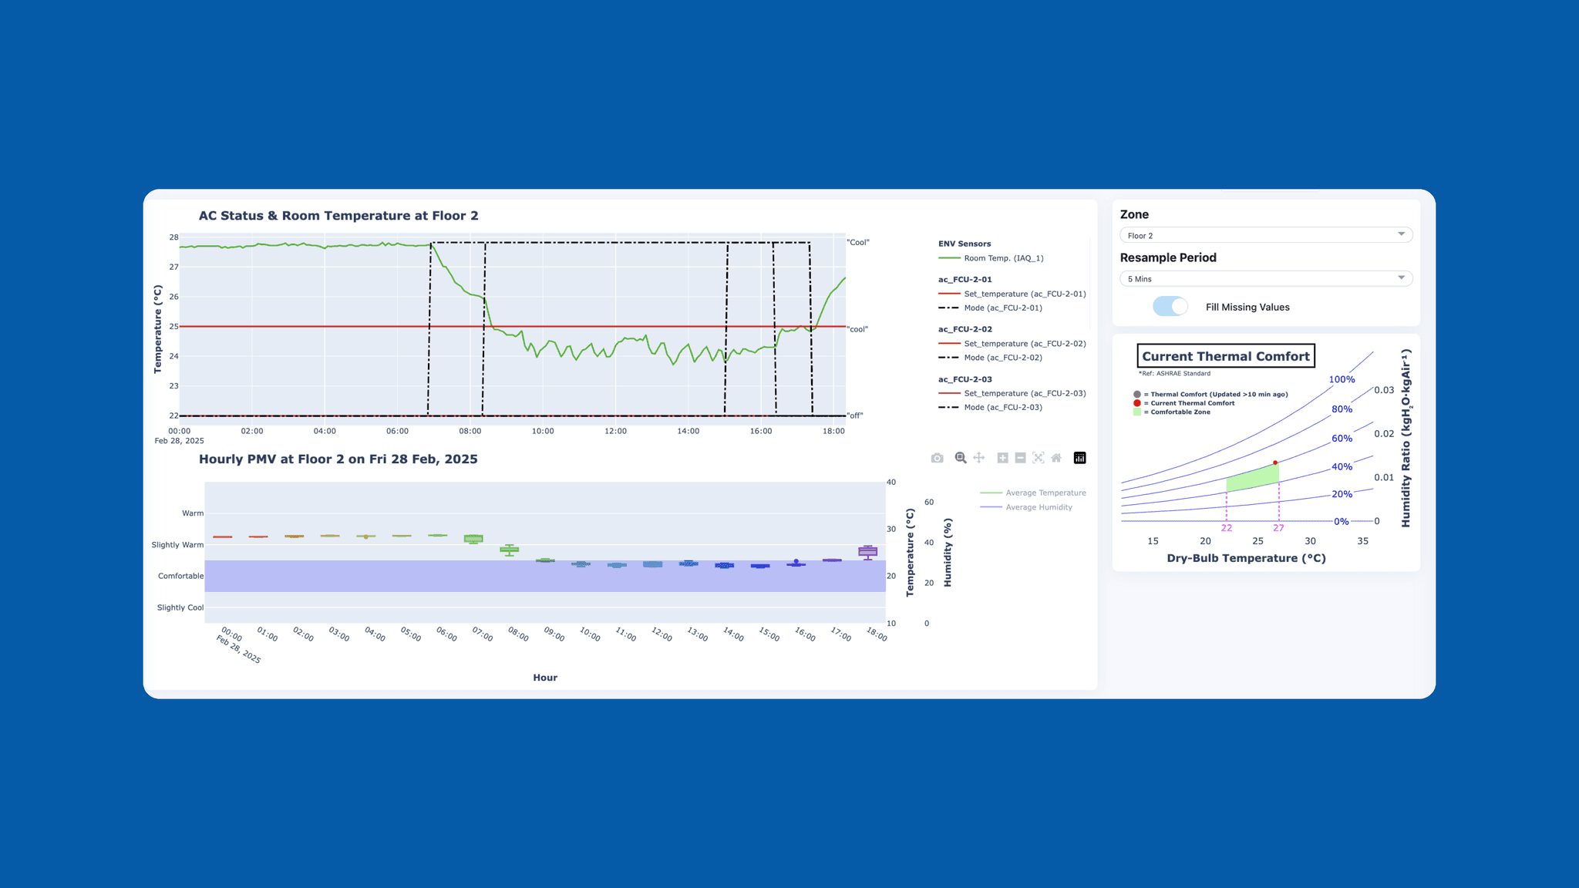Click the red current thermal comfort point

click(x=1275, y=462)
